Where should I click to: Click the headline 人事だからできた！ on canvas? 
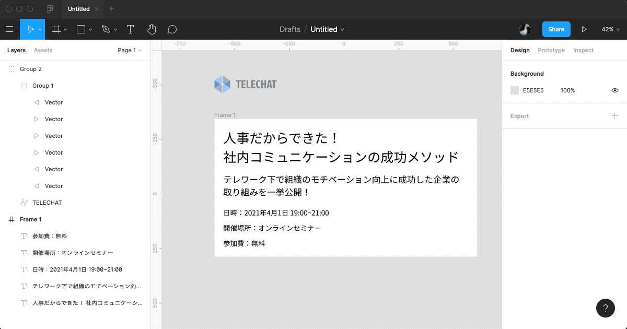[281, 138]
